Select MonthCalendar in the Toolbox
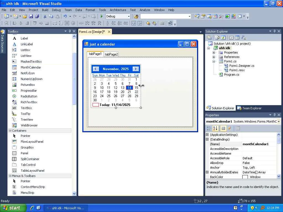Image resolution: width=283 pixels, height=212 pixels. [31, 67]
